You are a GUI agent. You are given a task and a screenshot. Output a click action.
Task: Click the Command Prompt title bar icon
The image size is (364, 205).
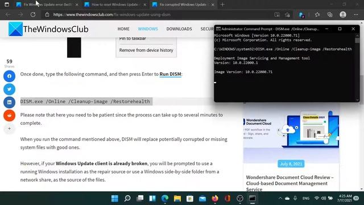pos(218,29)
